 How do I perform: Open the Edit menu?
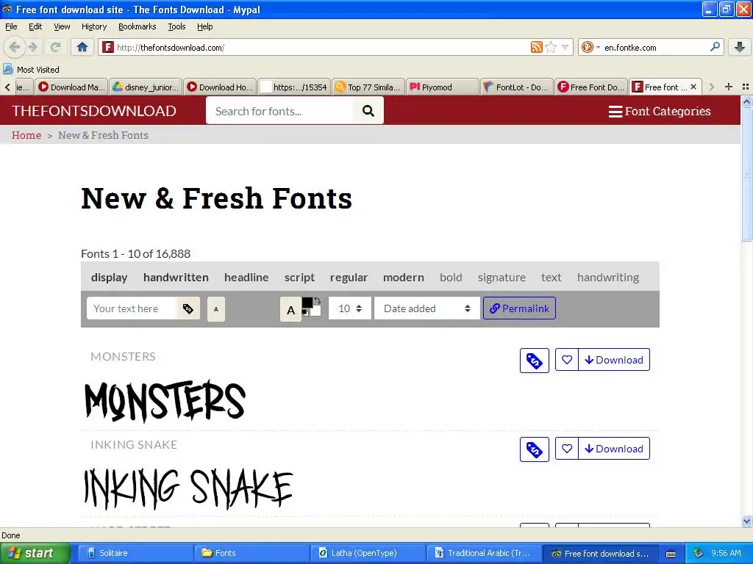point(35,26)
